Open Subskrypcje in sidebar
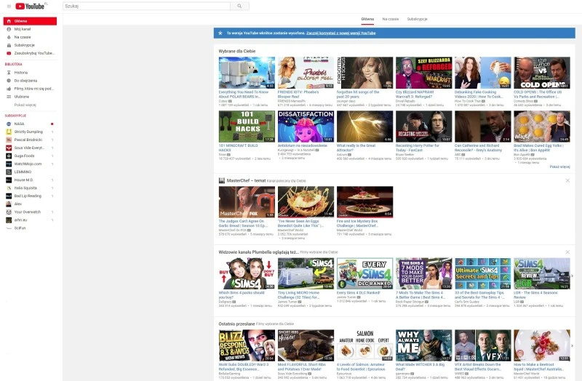The height and width of the screenshot is (381, 582). [x=30, y=45]
